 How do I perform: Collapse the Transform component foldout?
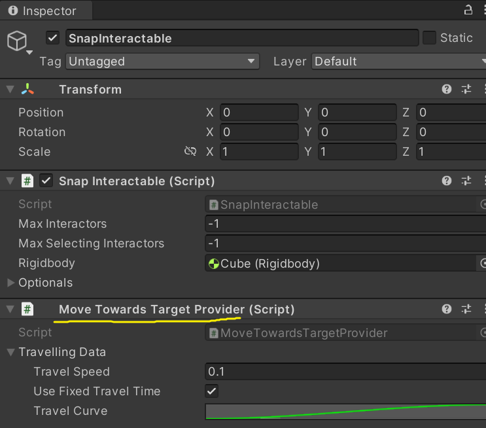[x=10, y=90]
